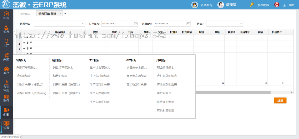Click 修改密码 key icon in header
The height and width of the screenshot is (139, 299).
point(252,5)
